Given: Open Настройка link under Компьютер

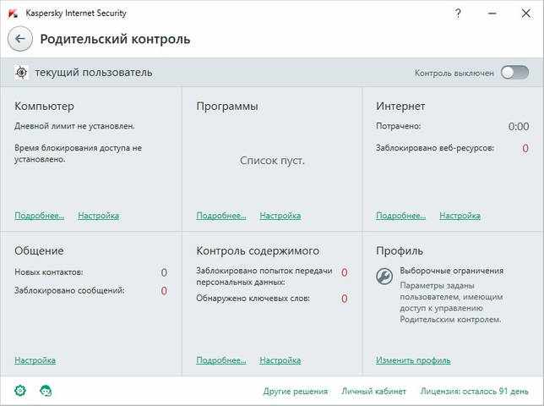Looking at the screenshot, I should coord(98,216).
